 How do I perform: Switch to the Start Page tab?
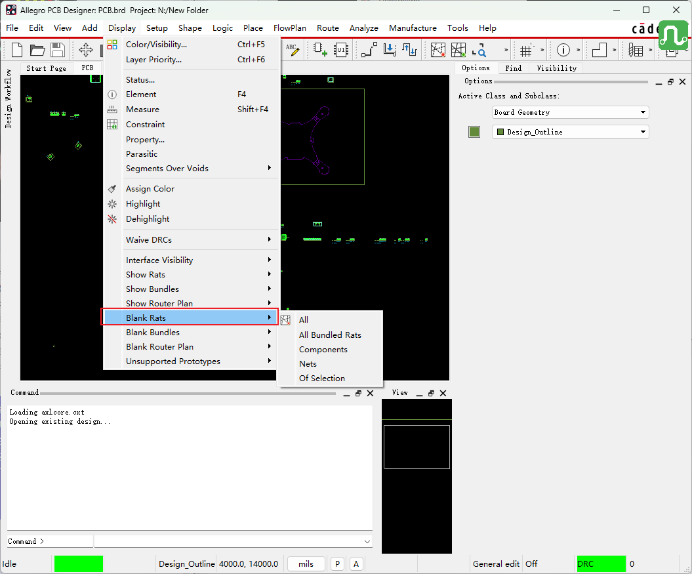46,68
